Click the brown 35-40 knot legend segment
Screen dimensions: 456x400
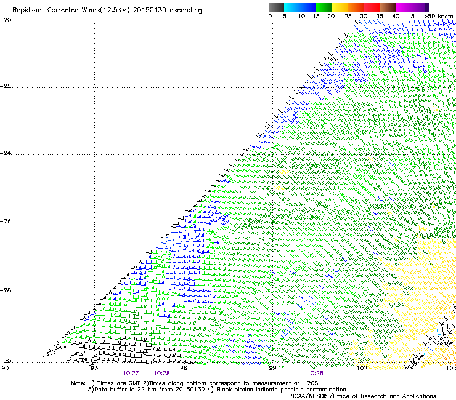tap(388, 7)
